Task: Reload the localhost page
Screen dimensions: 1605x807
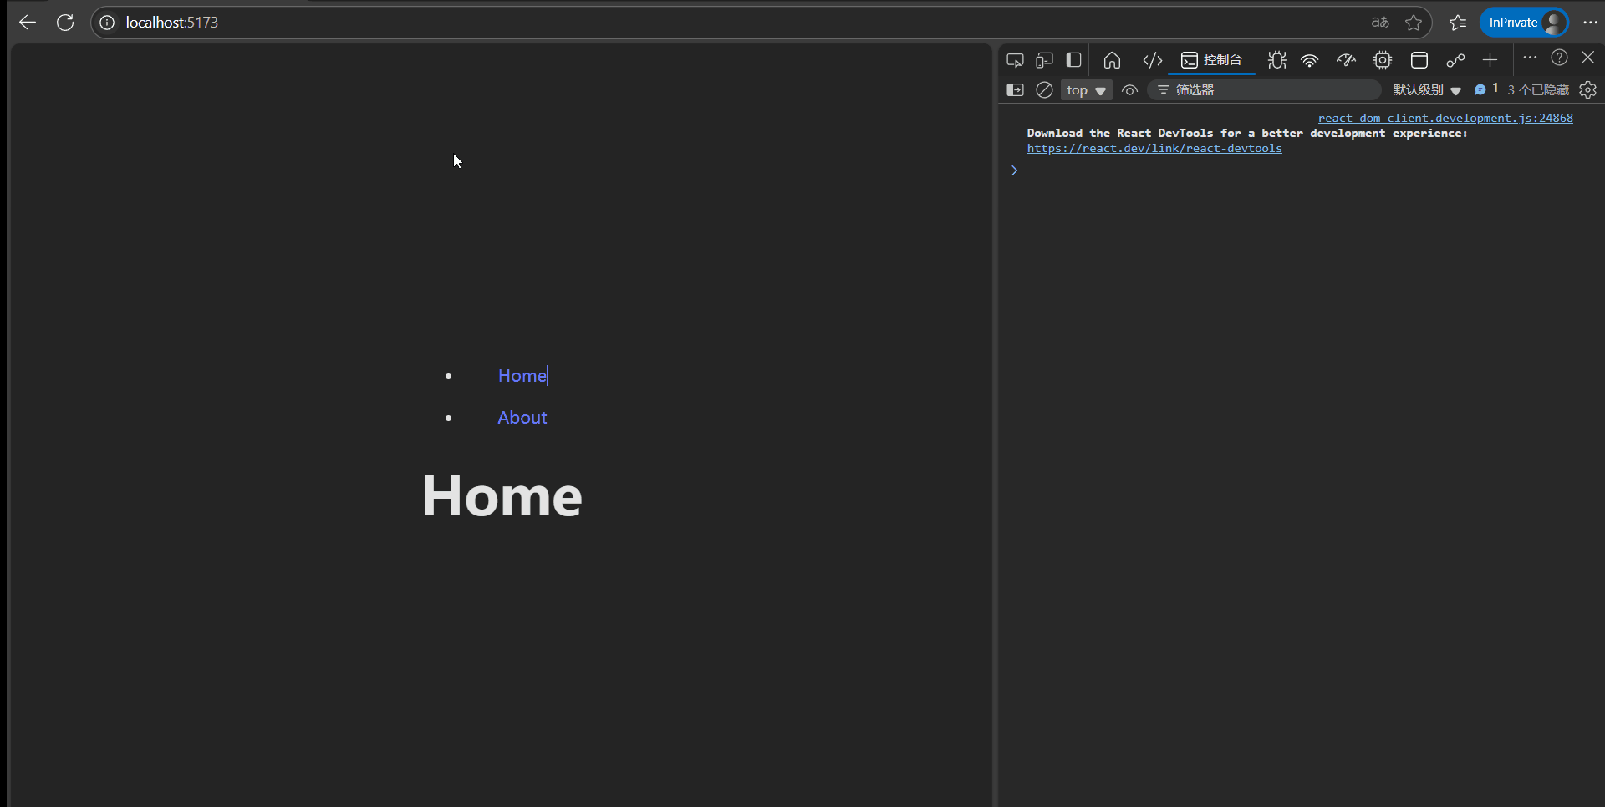Action: click(65, 23)
